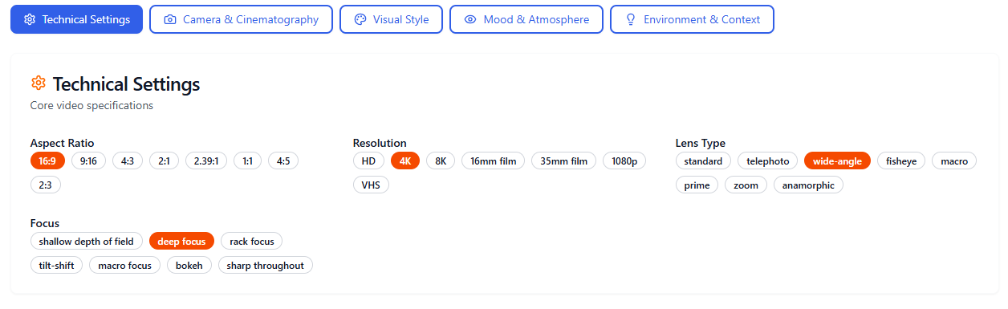Click the gear icon on Technical Settings tab
The height and width of the screenshot is (309, 1008).
click(x=30, y=19)
